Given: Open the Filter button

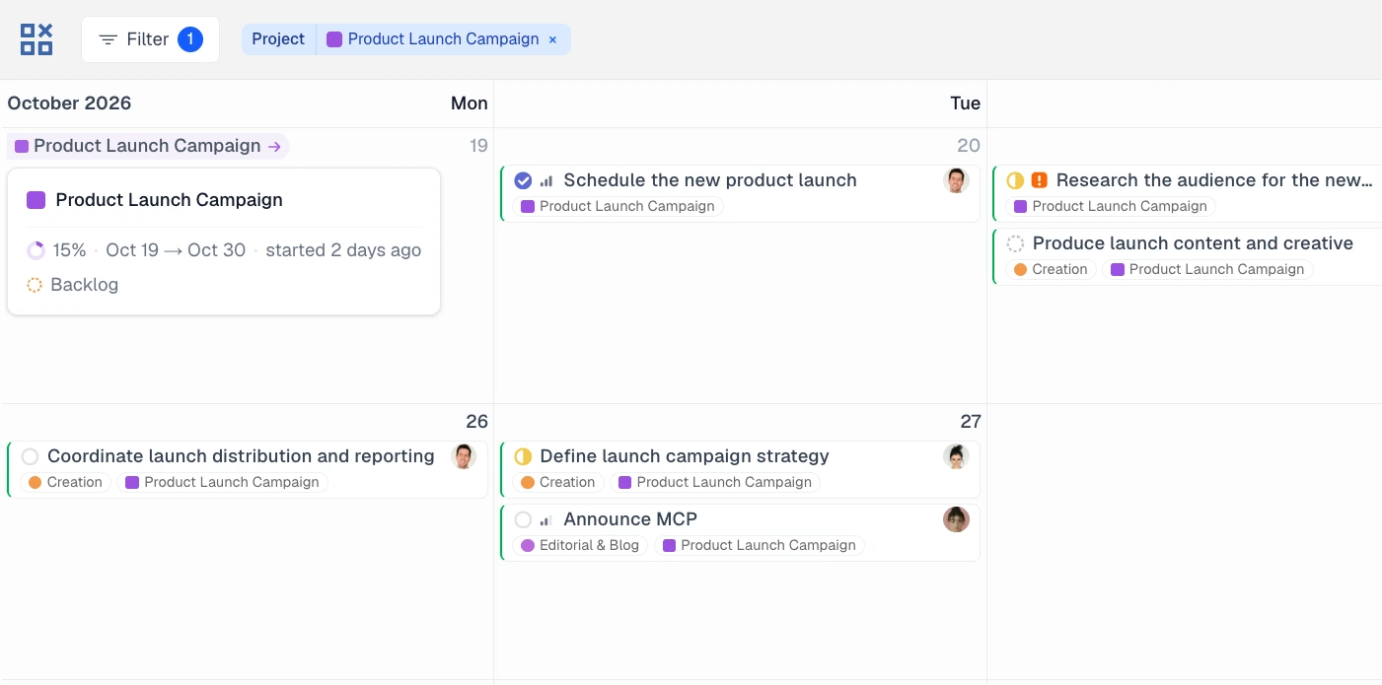Looking at the screenshot, I should [x=150, y=39].
